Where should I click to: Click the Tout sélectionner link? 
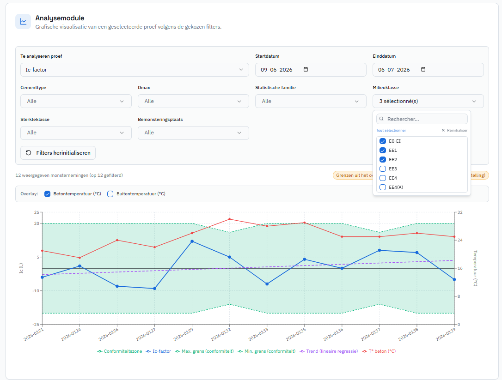tap(391, 130)
